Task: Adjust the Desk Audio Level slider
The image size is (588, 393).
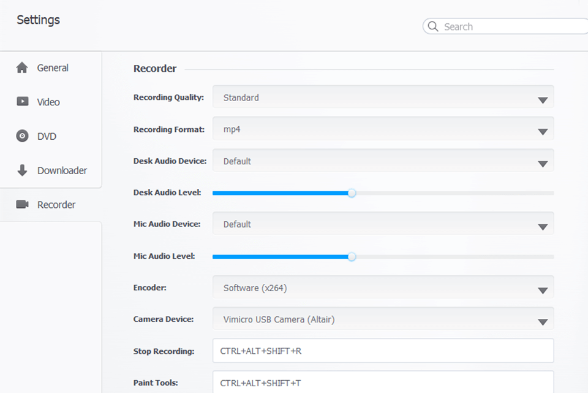Action: point(352,193)
